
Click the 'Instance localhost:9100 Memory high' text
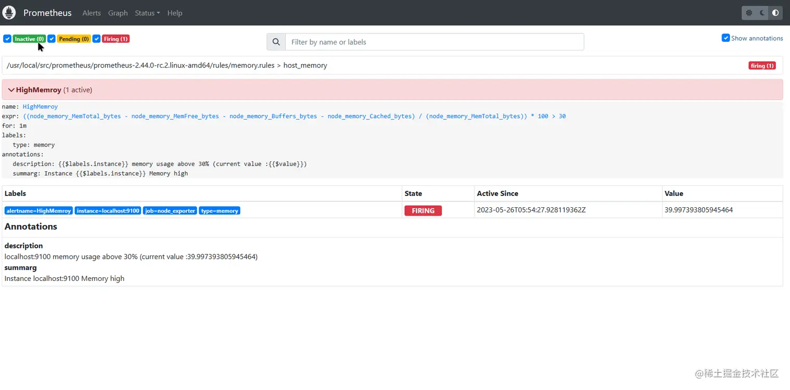coord(65,278)
